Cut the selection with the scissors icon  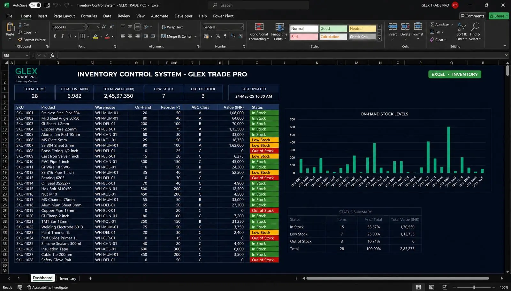coord(20,25)
